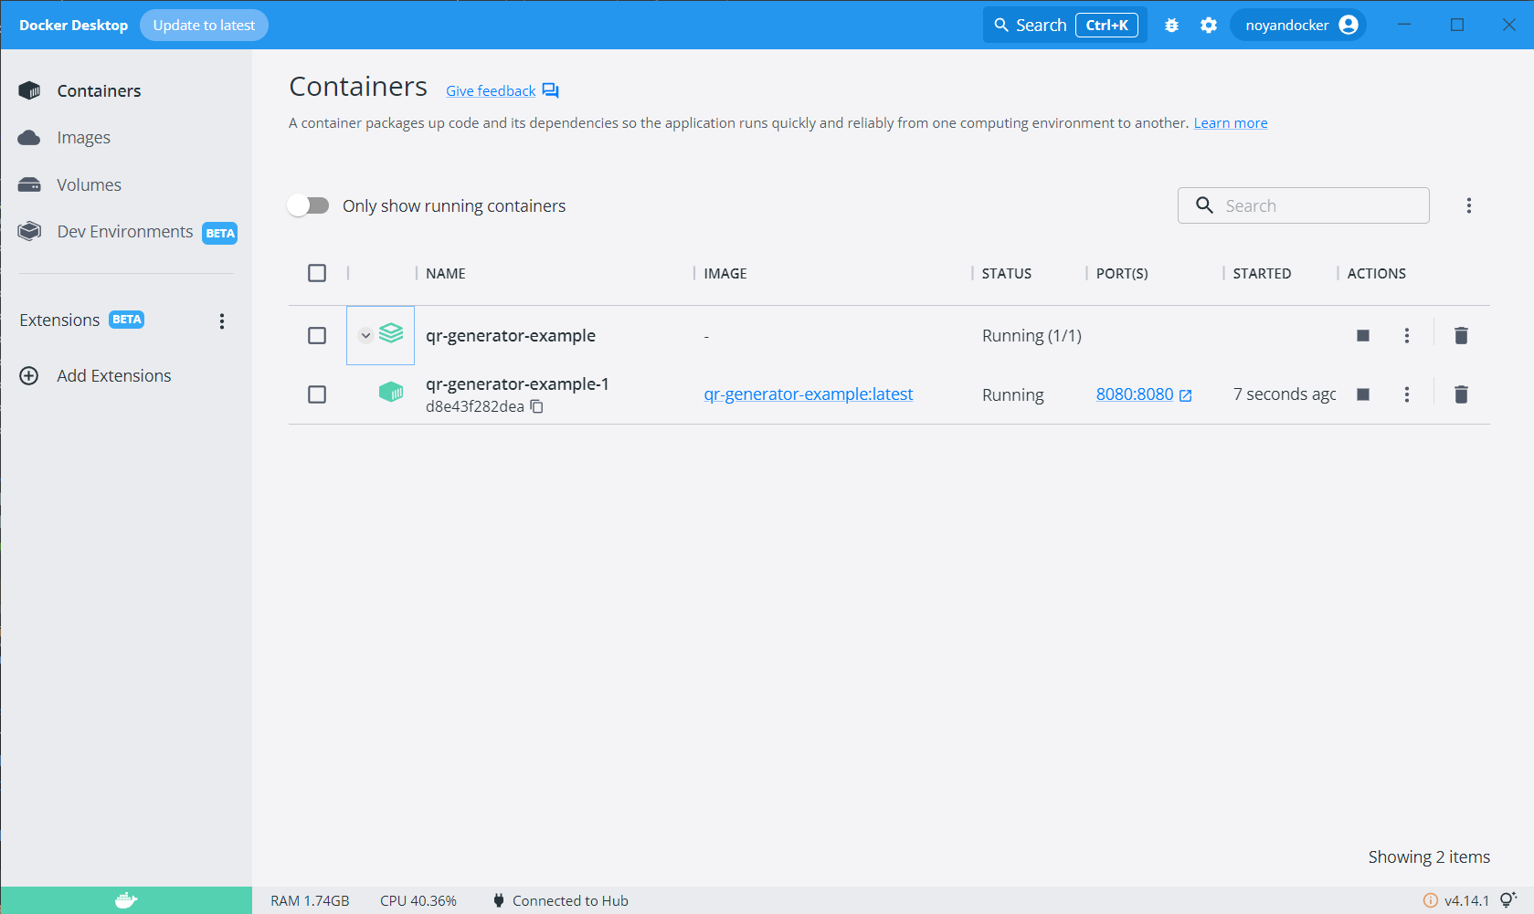Click the ACTIONS column header
Viewport: 1534px width, 914px height.
tap(1377, 273)
